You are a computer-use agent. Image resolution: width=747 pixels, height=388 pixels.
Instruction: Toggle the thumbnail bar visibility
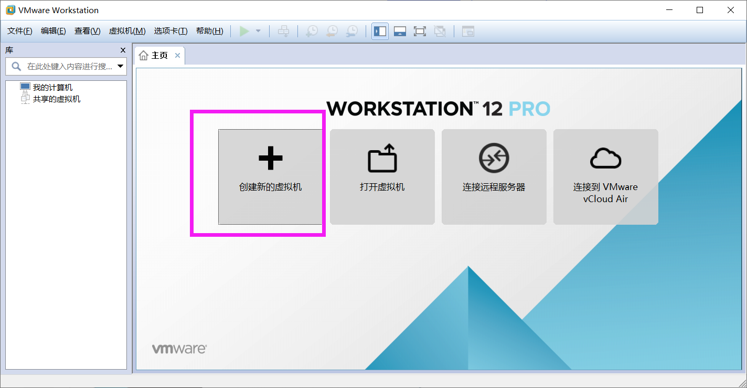click(x=400, y=31)
